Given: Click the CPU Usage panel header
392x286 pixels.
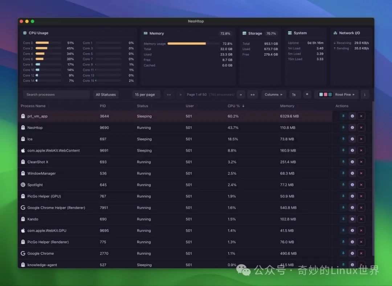Looking at the screenshot, I should [36, 33].
